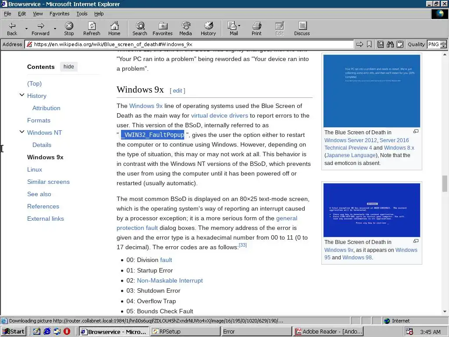Refresh the current page

tap(92, 29)
